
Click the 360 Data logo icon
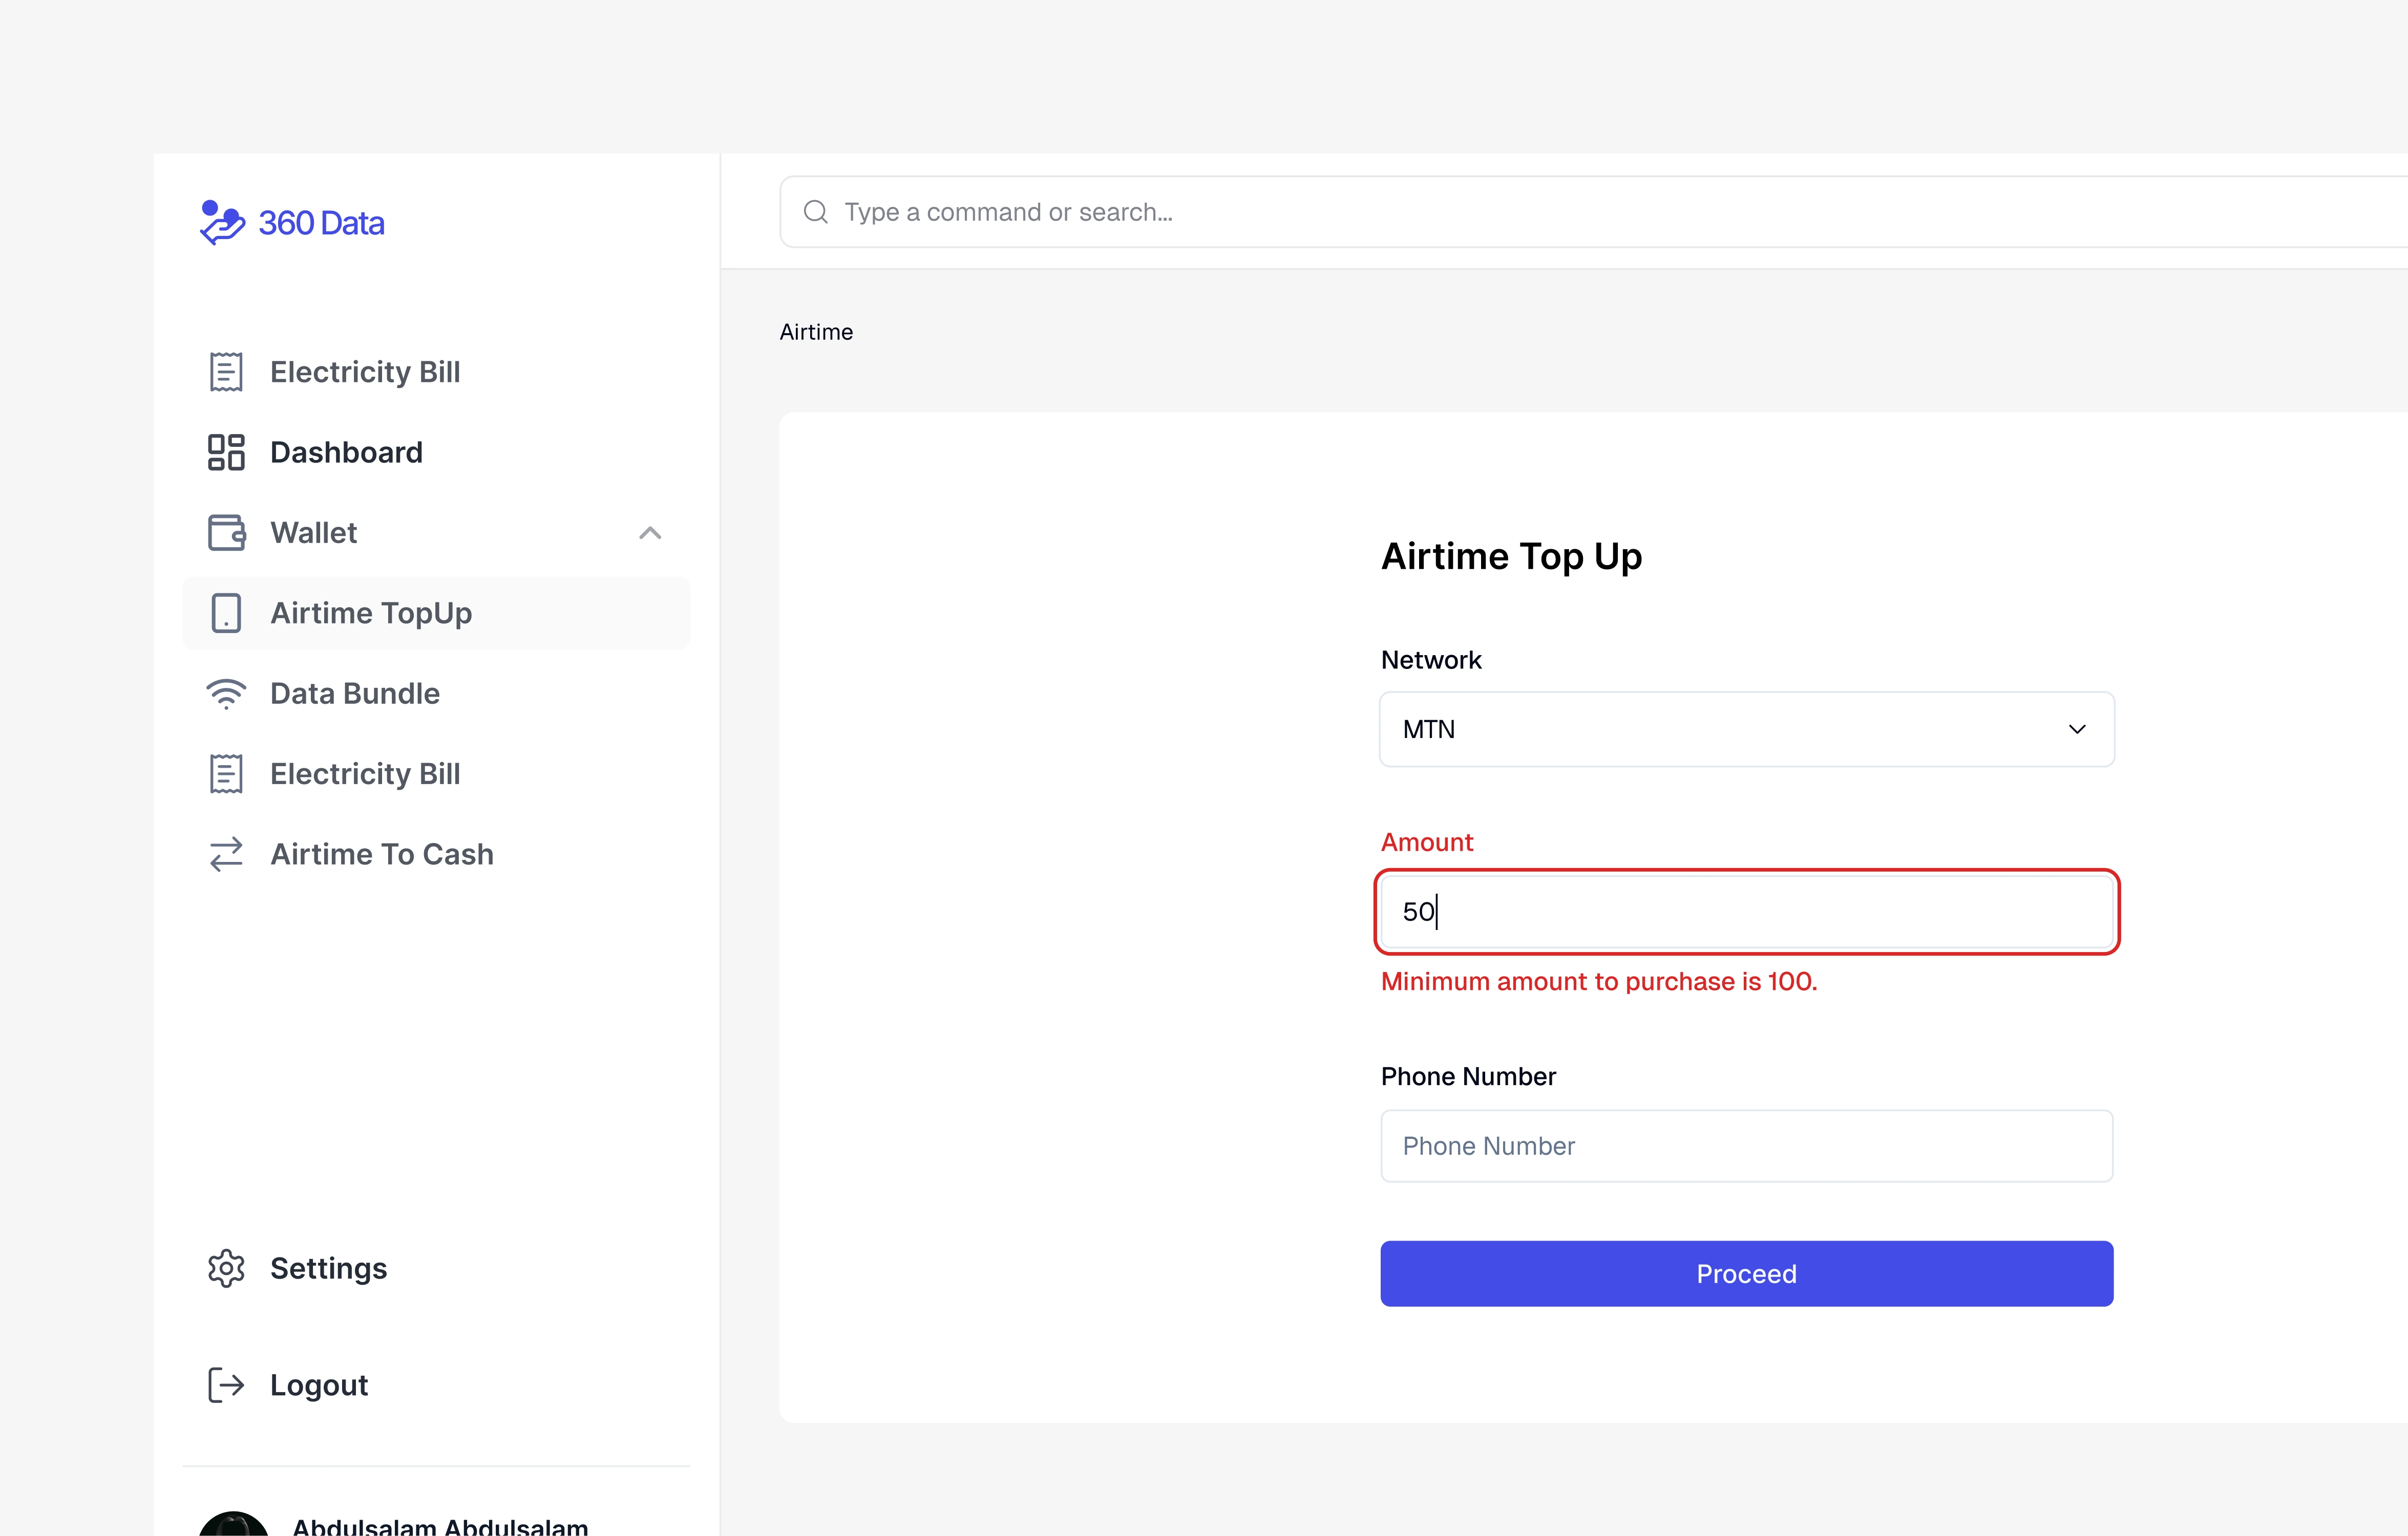click(x=222, y=222)
